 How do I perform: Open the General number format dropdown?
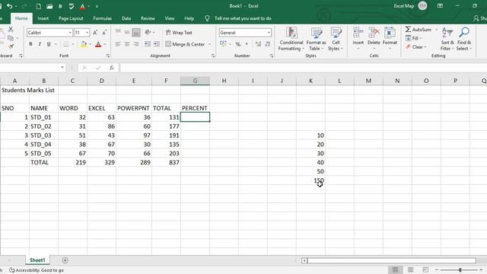pyautogui.click(x=269, y=33)
